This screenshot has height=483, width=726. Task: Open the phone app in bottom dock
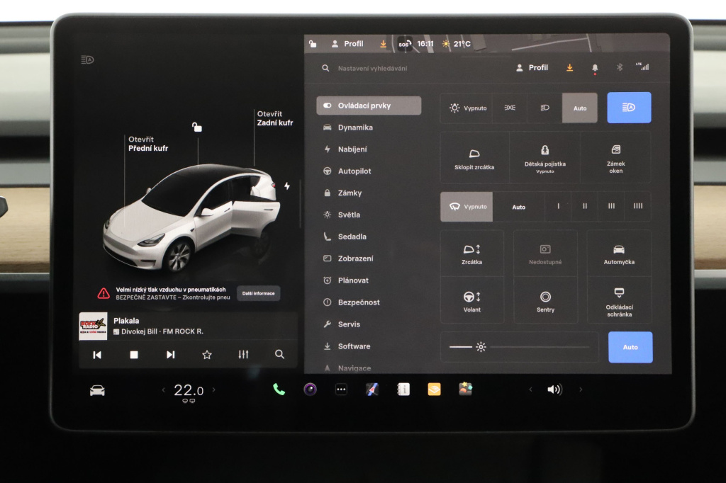tap(279, 390)
